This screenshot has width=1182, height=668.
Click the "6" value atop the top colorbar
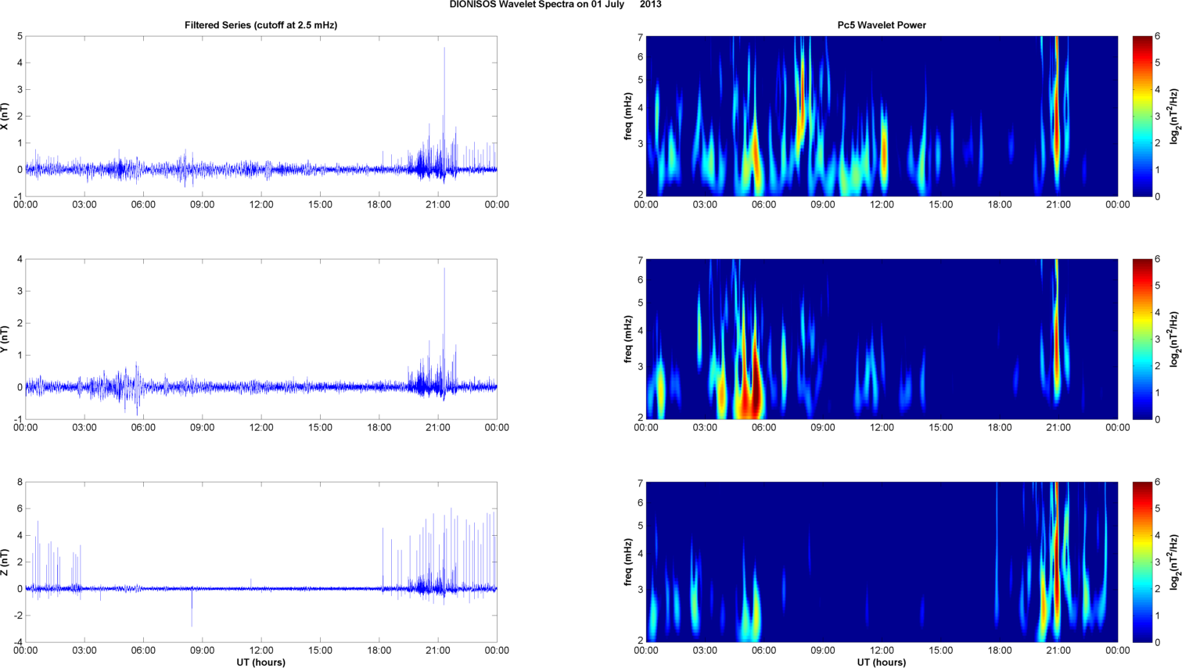pyautogui.click(x=1158, y=37)
